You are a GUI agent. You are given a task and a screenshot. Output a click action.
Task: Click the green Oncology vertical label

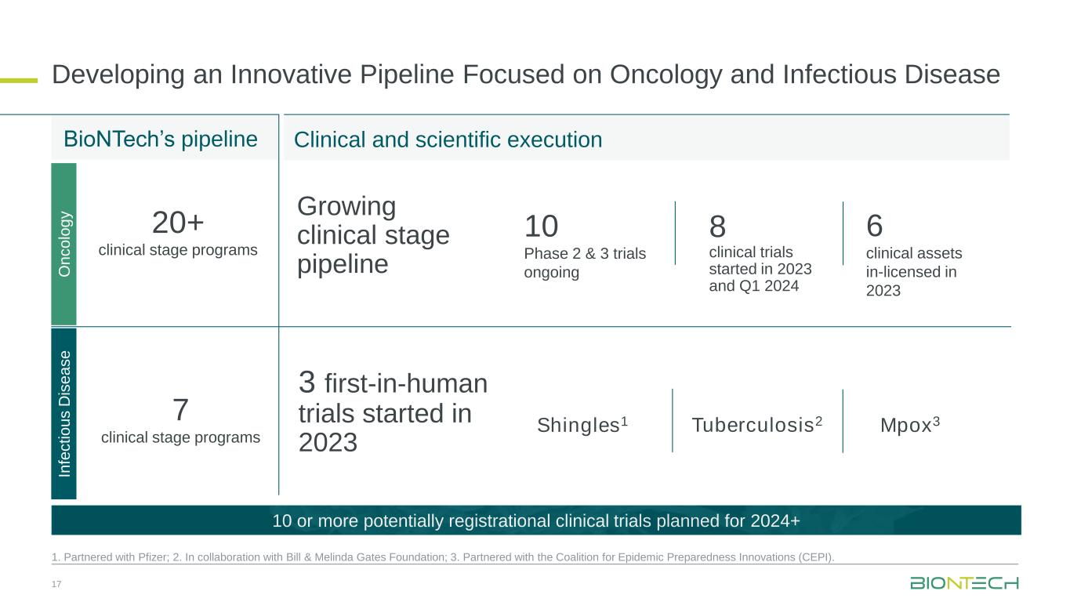coord(64,243)
